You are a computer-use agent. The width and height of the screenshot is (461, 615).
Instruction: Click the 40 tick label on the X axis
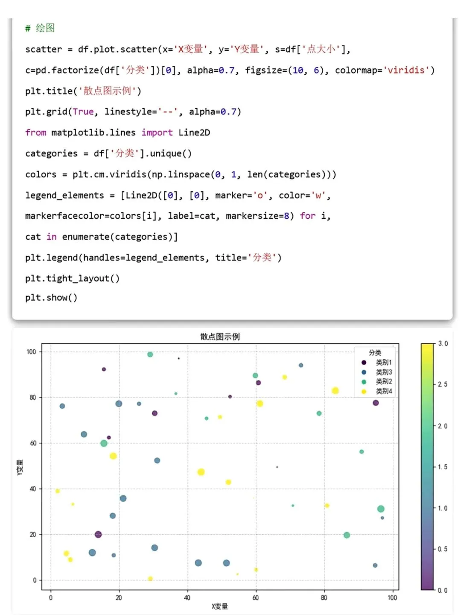187,597
